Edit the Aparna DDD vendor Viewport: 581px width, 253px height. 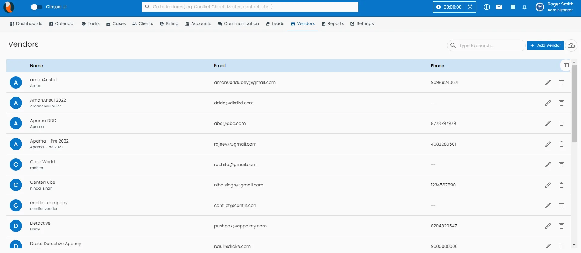point(548,123)
